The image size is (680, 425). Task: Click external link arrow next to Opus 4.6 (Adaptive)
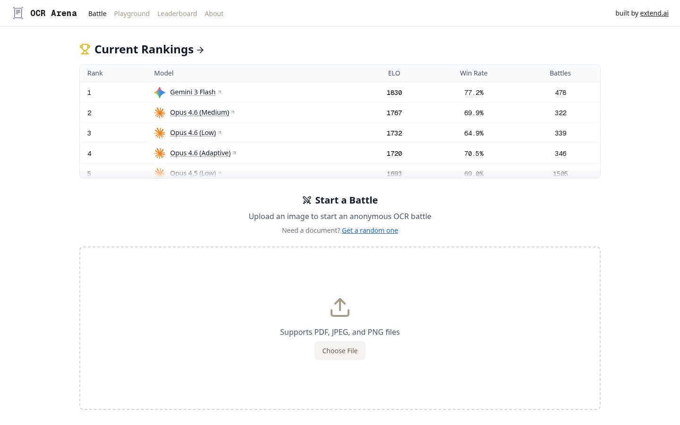pos(234,153)
